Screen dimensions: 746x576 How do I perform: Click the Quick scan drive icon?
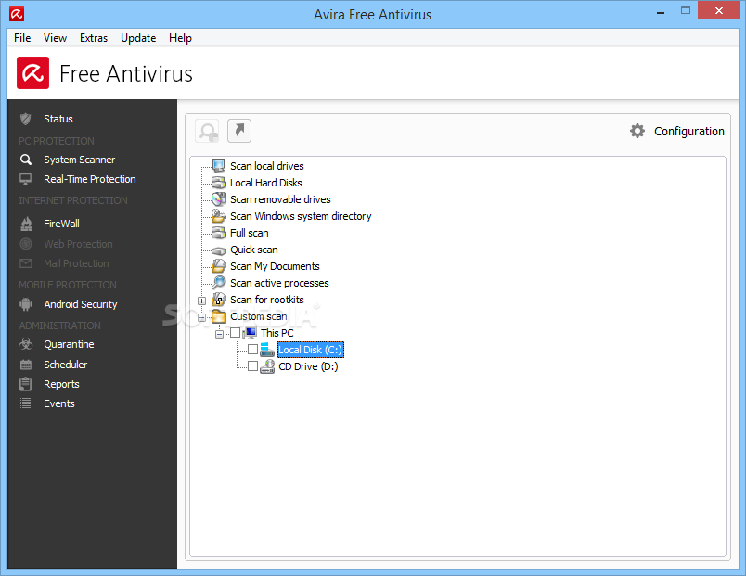point(218,250)
